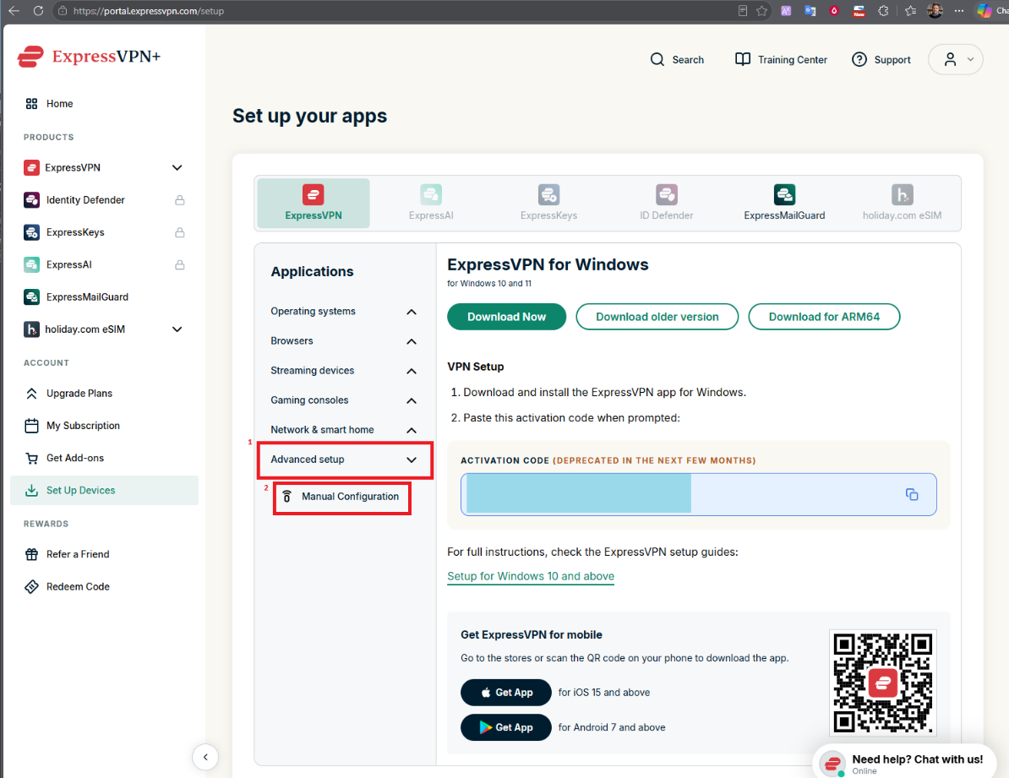Select the ExpressVPN app tab
The width and height of the screenshot is (1009, 778).
click(314, 204)
